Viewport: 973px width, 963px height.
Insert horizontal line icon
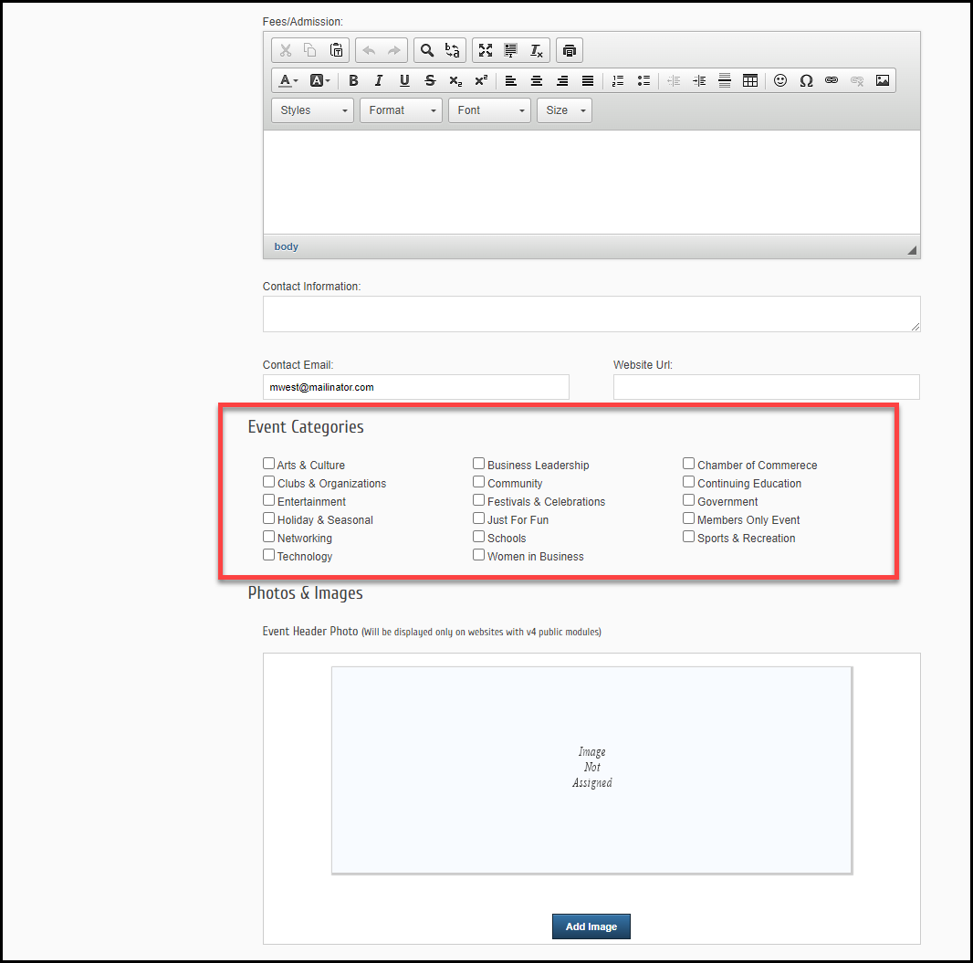tap(724, 80)
